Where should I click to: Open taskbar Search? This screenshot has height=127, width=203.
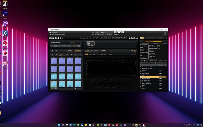click(63, 125)
